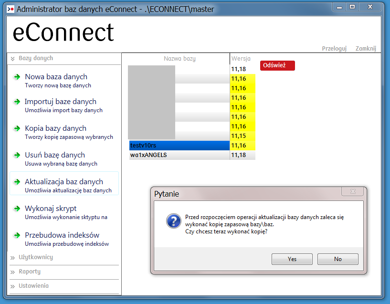
Task: Click green arrow beside Importuj baze danych
Action: coord(17,102)
